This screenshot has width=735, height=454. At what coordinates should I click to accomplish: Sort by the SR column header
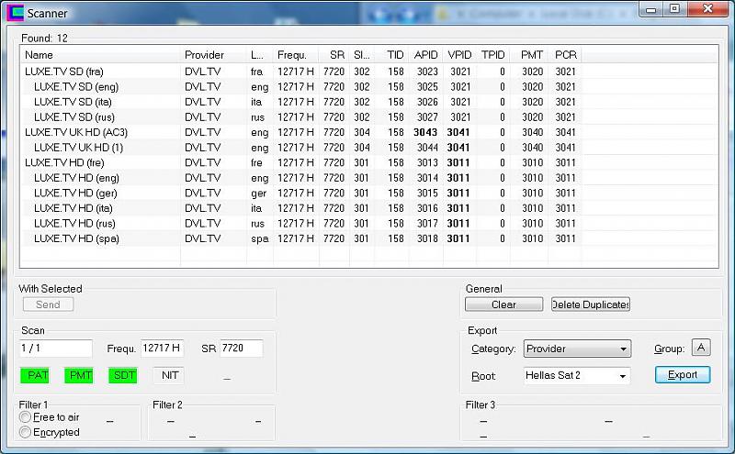point(336,55)
